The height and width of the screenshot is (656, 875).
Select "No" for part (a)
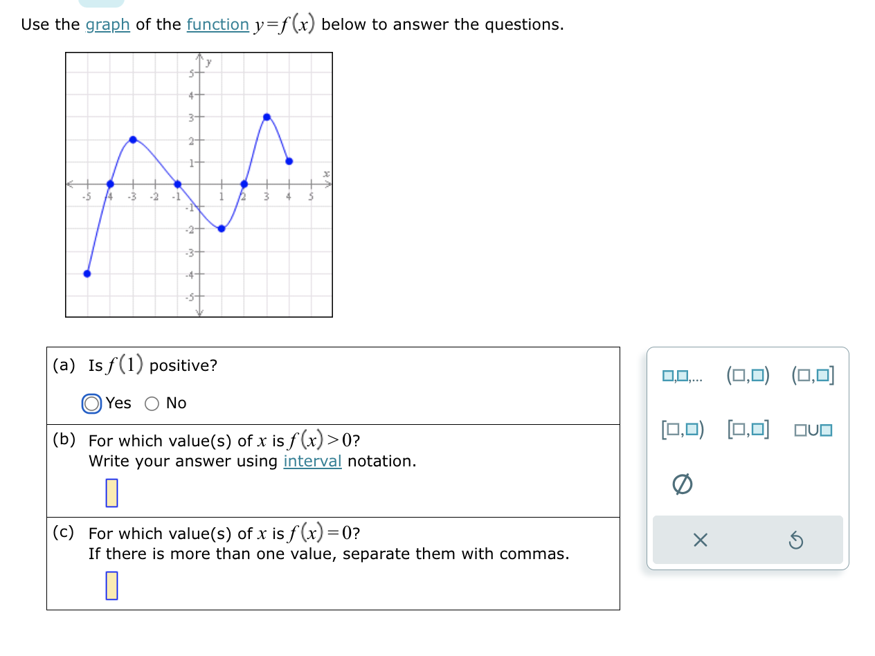point(153,403)
